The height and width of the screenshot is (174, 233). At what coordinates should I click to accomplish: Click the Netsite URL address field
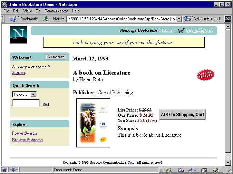[122, 19]
